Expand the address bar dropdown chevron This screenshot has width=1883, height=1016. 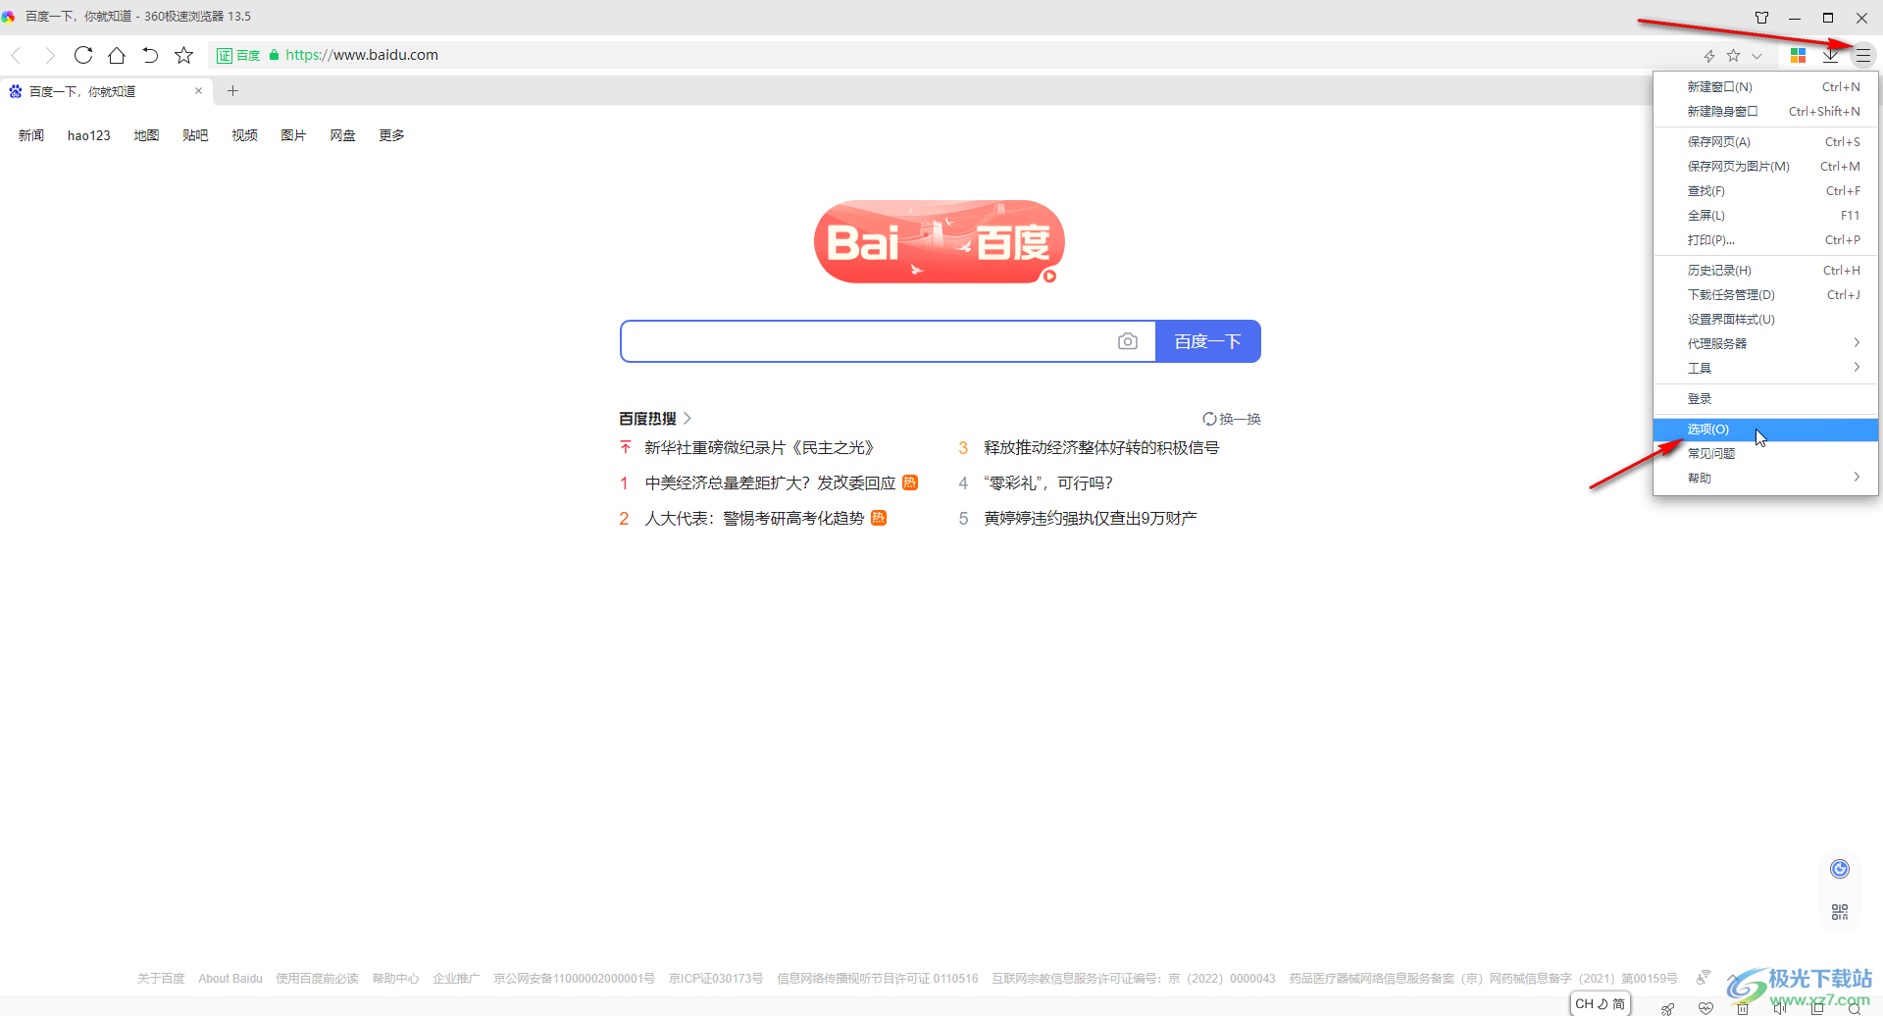tap(1756, 56)
